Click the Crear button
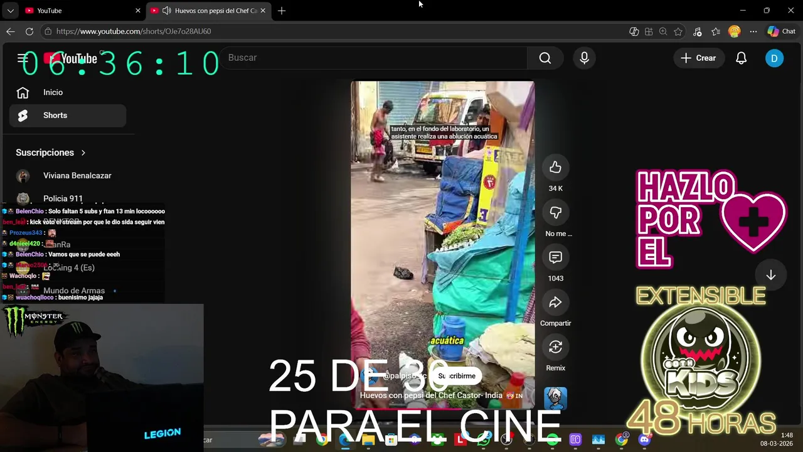Screen dimensions: 803x452 pos(698,58)
